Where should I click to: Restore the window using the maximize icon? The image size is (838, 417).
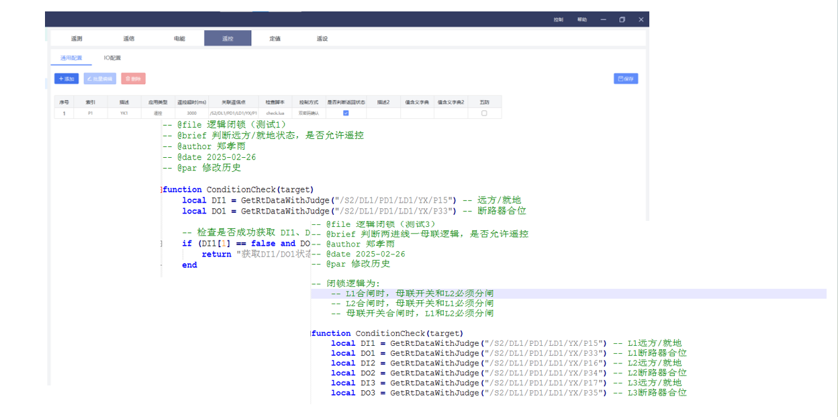[622, 19]
